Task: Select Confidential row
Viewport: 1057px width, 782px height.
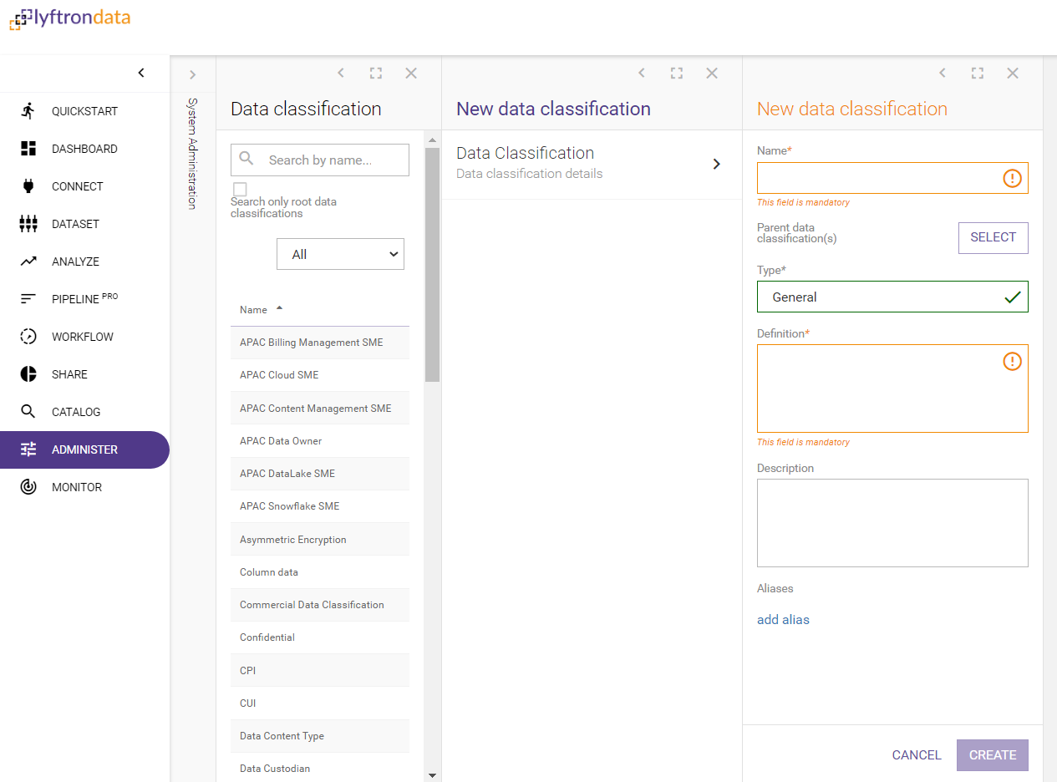Action: pos(320,637)
